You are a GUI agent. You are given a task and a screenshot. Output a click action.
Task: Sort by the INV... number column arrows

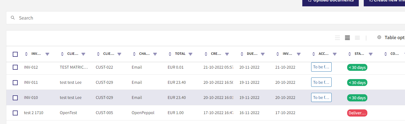[26, 54]
